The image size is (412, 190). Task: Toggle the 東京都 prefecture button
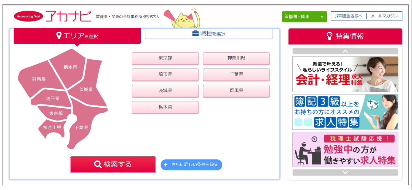pos(165,59)
